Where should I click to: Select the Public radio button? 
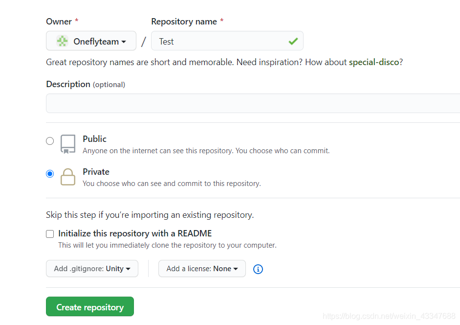(x=50, y=141)
